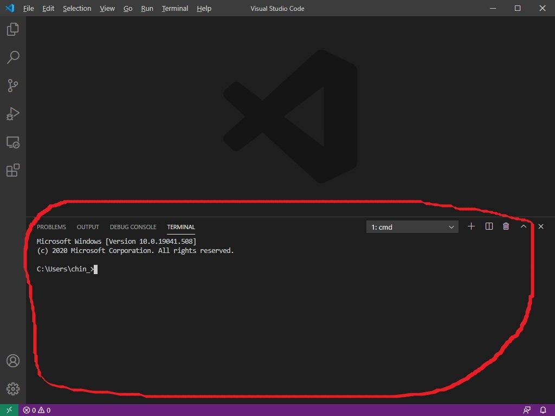Close the terminal panel
555x416 pixels.
pyautogui.click(x=541, y=226)
